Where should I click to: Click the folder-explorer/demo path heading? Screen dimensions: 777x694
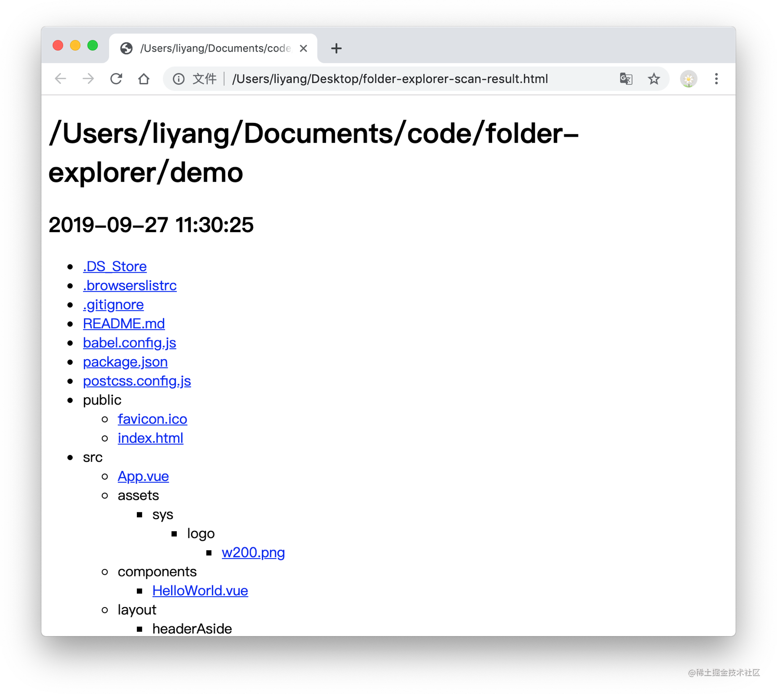(314, 152)
